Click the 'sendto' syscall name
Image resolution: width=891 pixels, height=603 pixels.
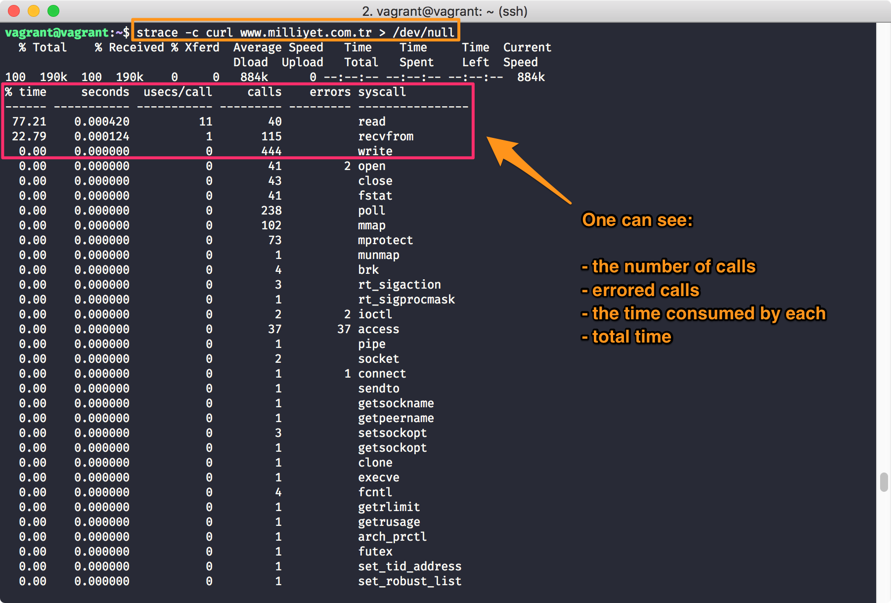tap(379, 388)
